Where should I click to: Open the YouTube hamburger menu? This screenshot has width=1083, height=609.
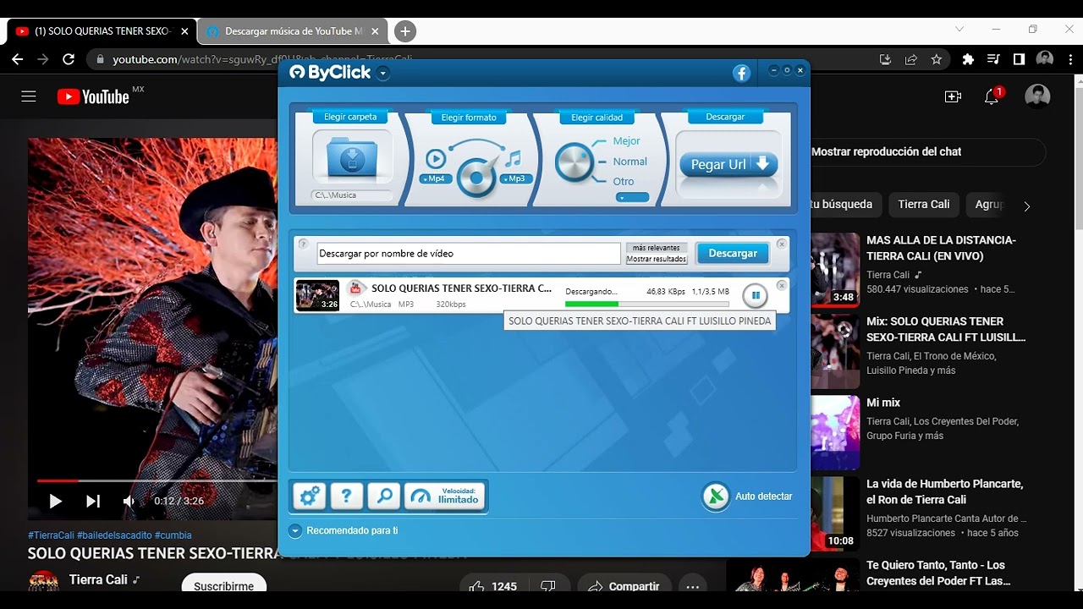(29, 96)
